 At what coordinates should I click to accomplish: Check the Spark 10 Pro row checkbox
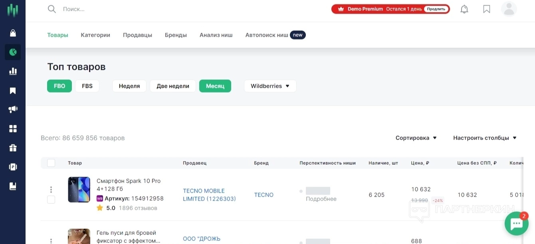coord(51,200)
